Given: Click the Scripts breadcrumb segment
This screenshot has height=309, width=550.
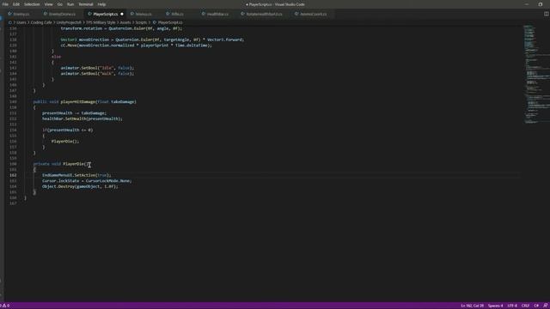Looking at the screenshot, I should (141, 22).
